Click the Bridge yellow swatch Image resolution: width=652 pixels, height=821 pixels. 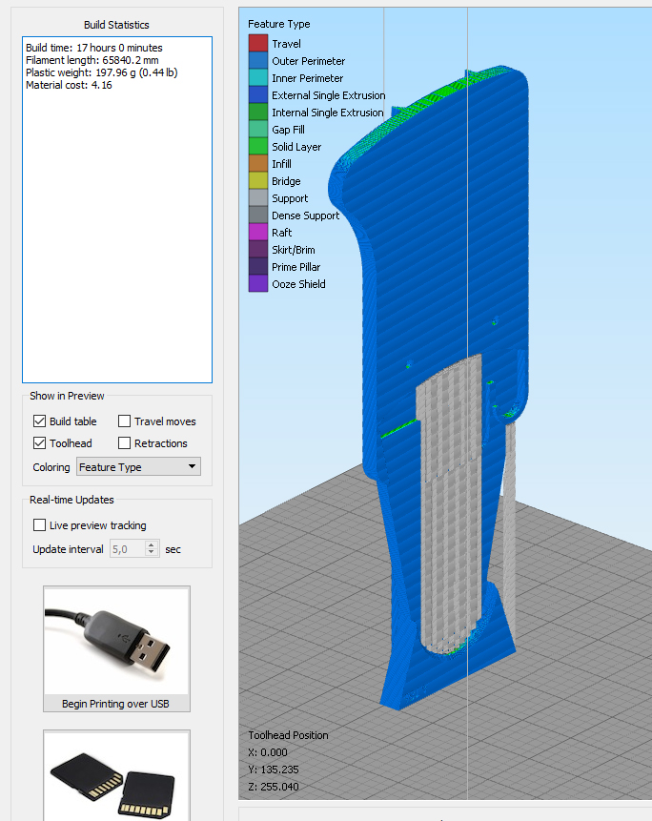258,181
